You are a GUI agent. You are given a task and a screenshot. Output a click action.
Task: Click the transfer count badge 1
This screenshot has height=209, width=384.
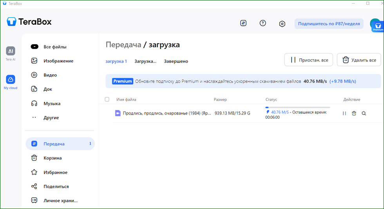[90, 144]
